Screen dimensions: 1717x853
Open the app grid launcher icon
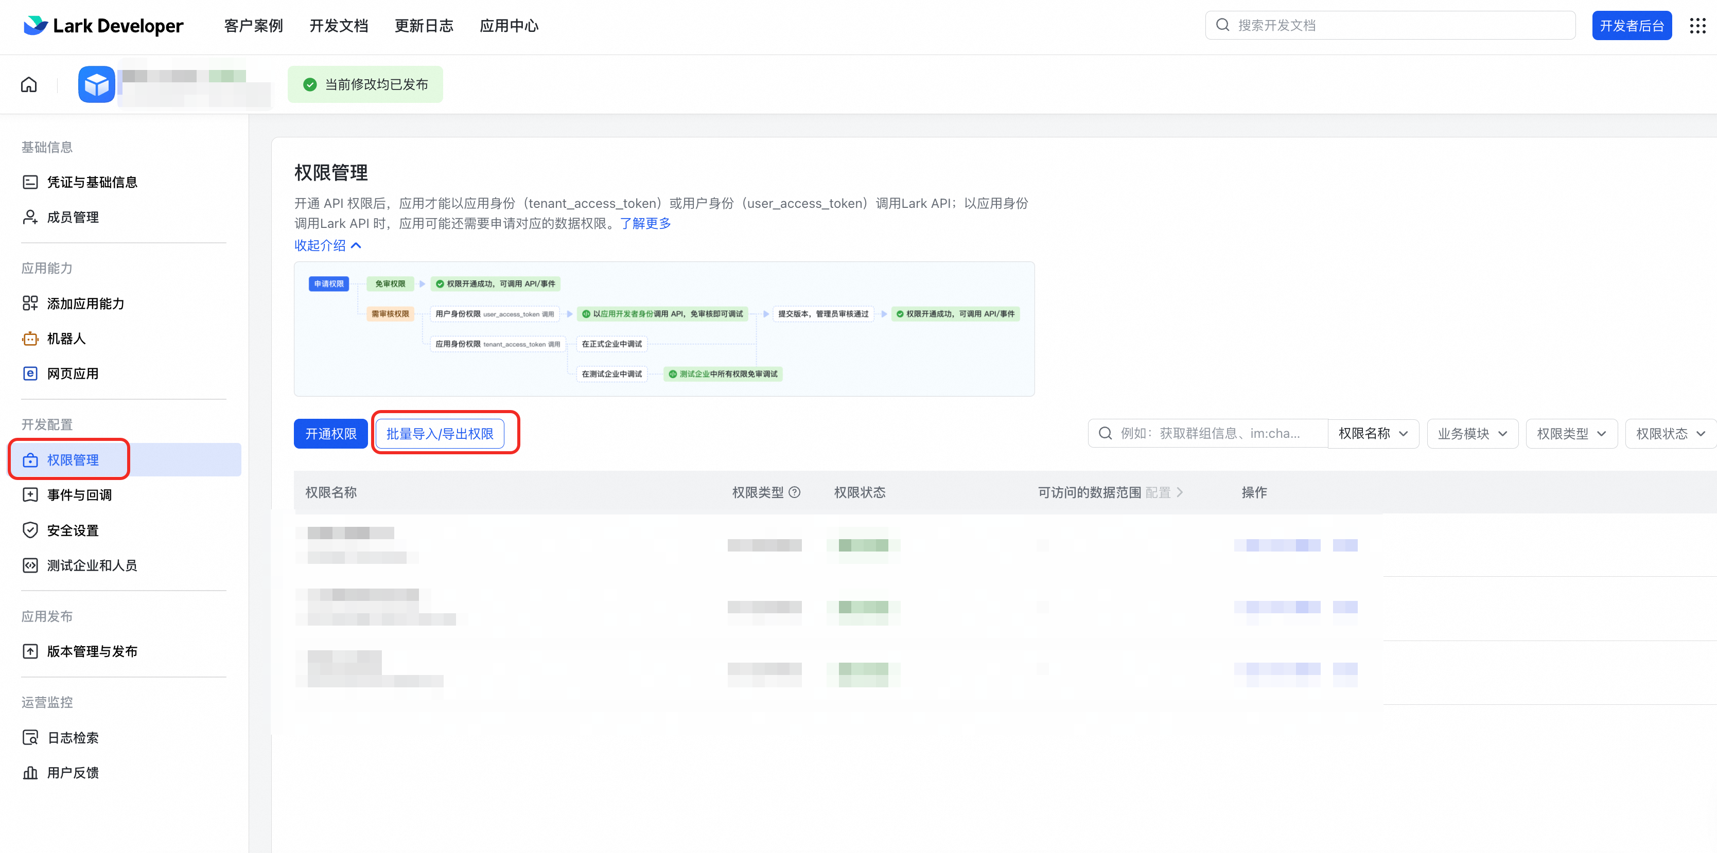click(x=1697, y=26)
